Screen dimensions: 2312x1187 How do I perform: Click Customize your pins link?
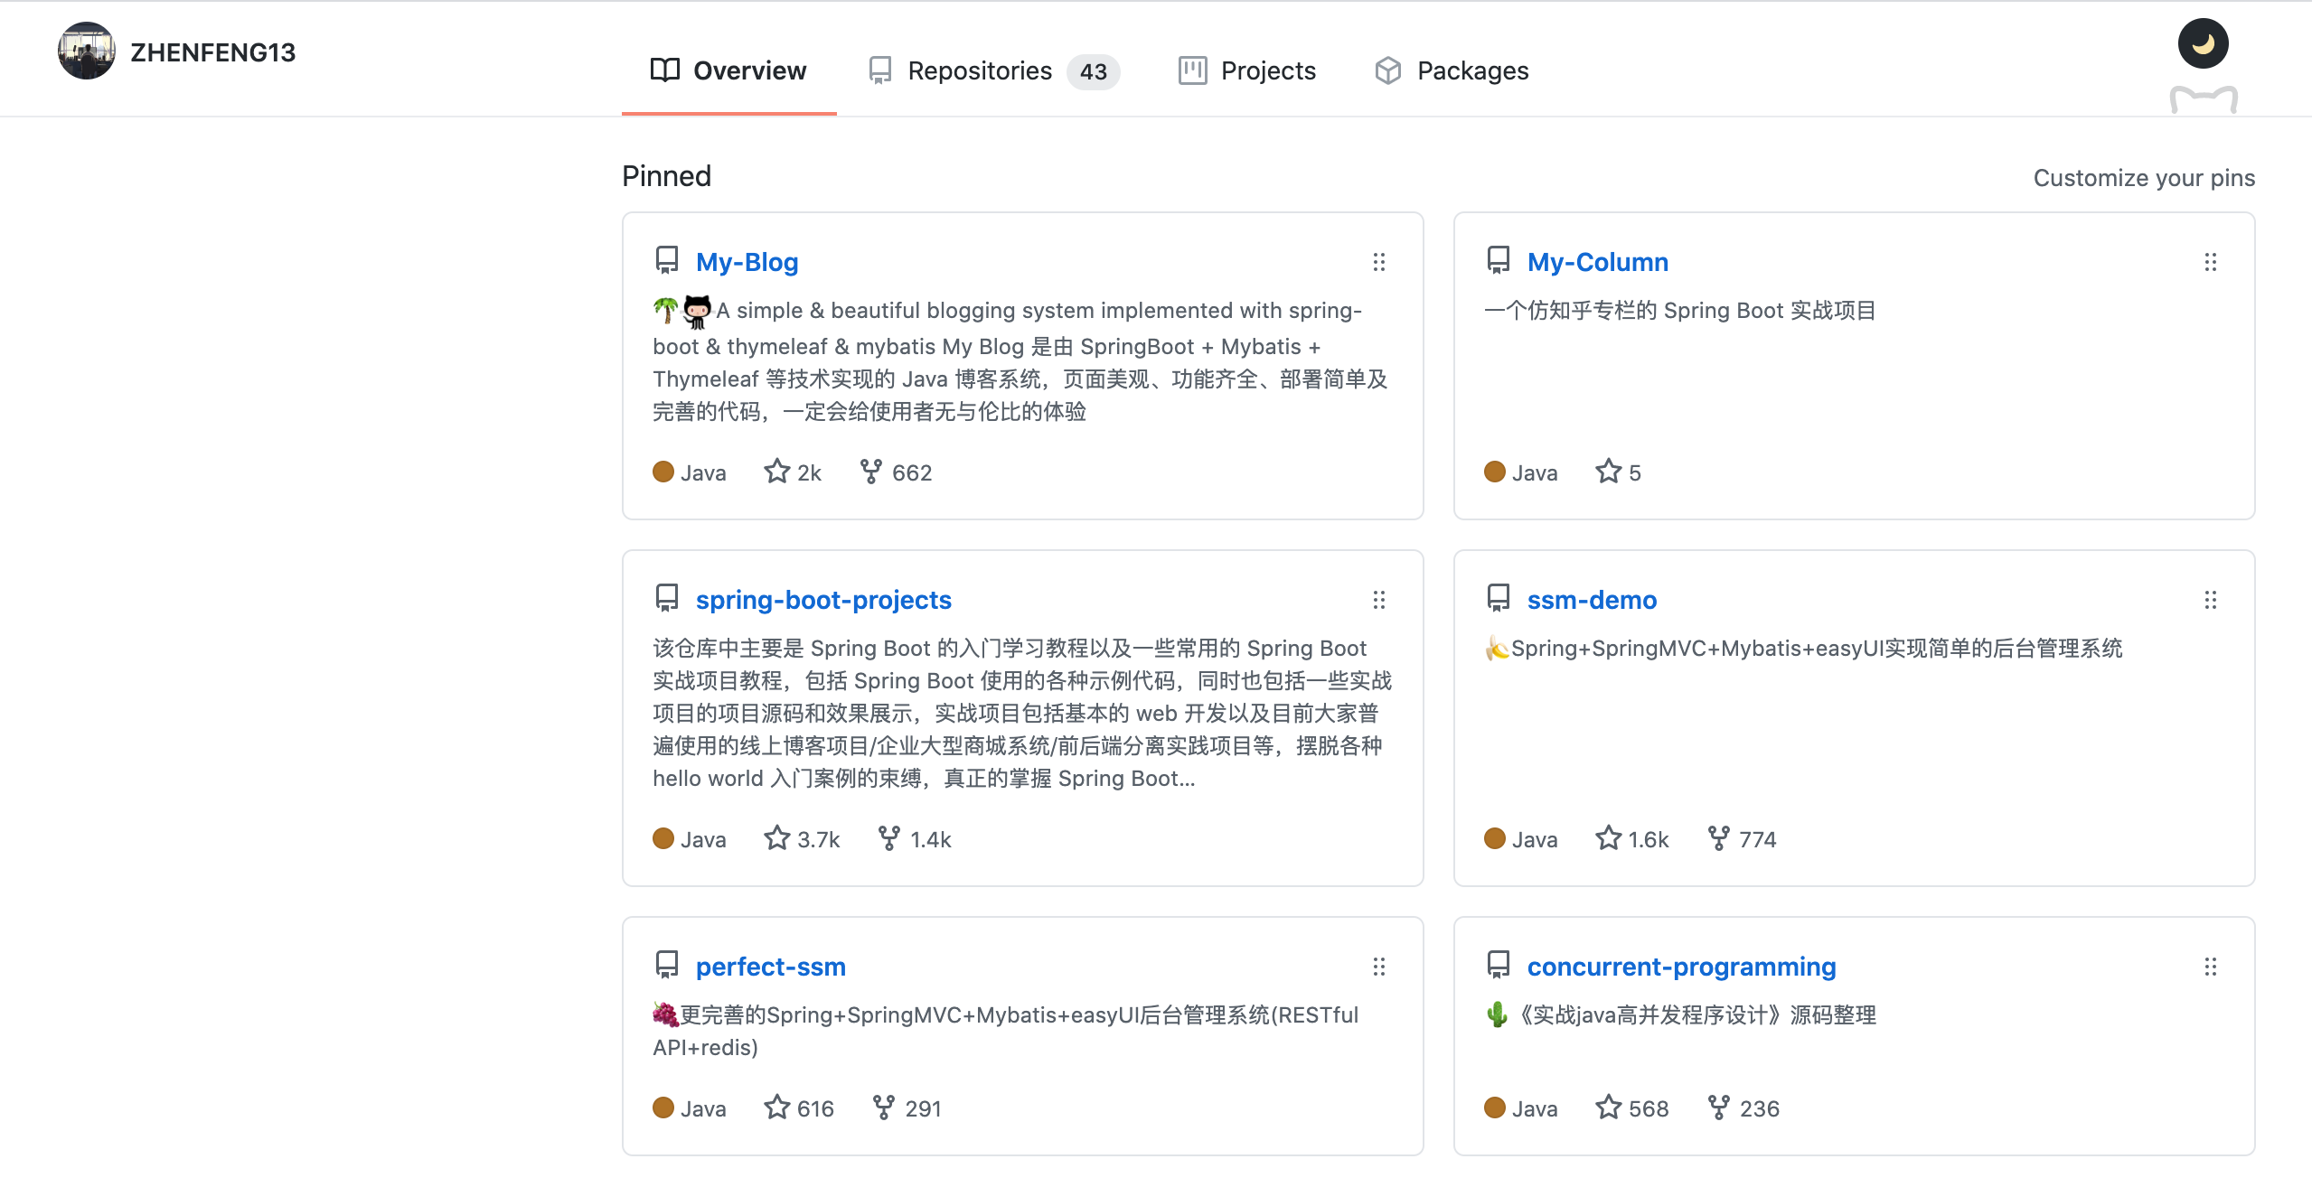(x=2143, y=178)
